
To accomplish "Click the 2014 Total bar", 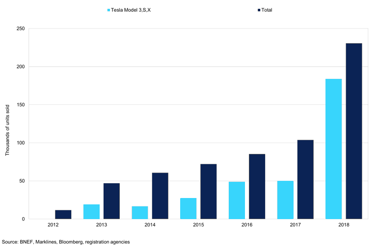I will coord(160,196).
